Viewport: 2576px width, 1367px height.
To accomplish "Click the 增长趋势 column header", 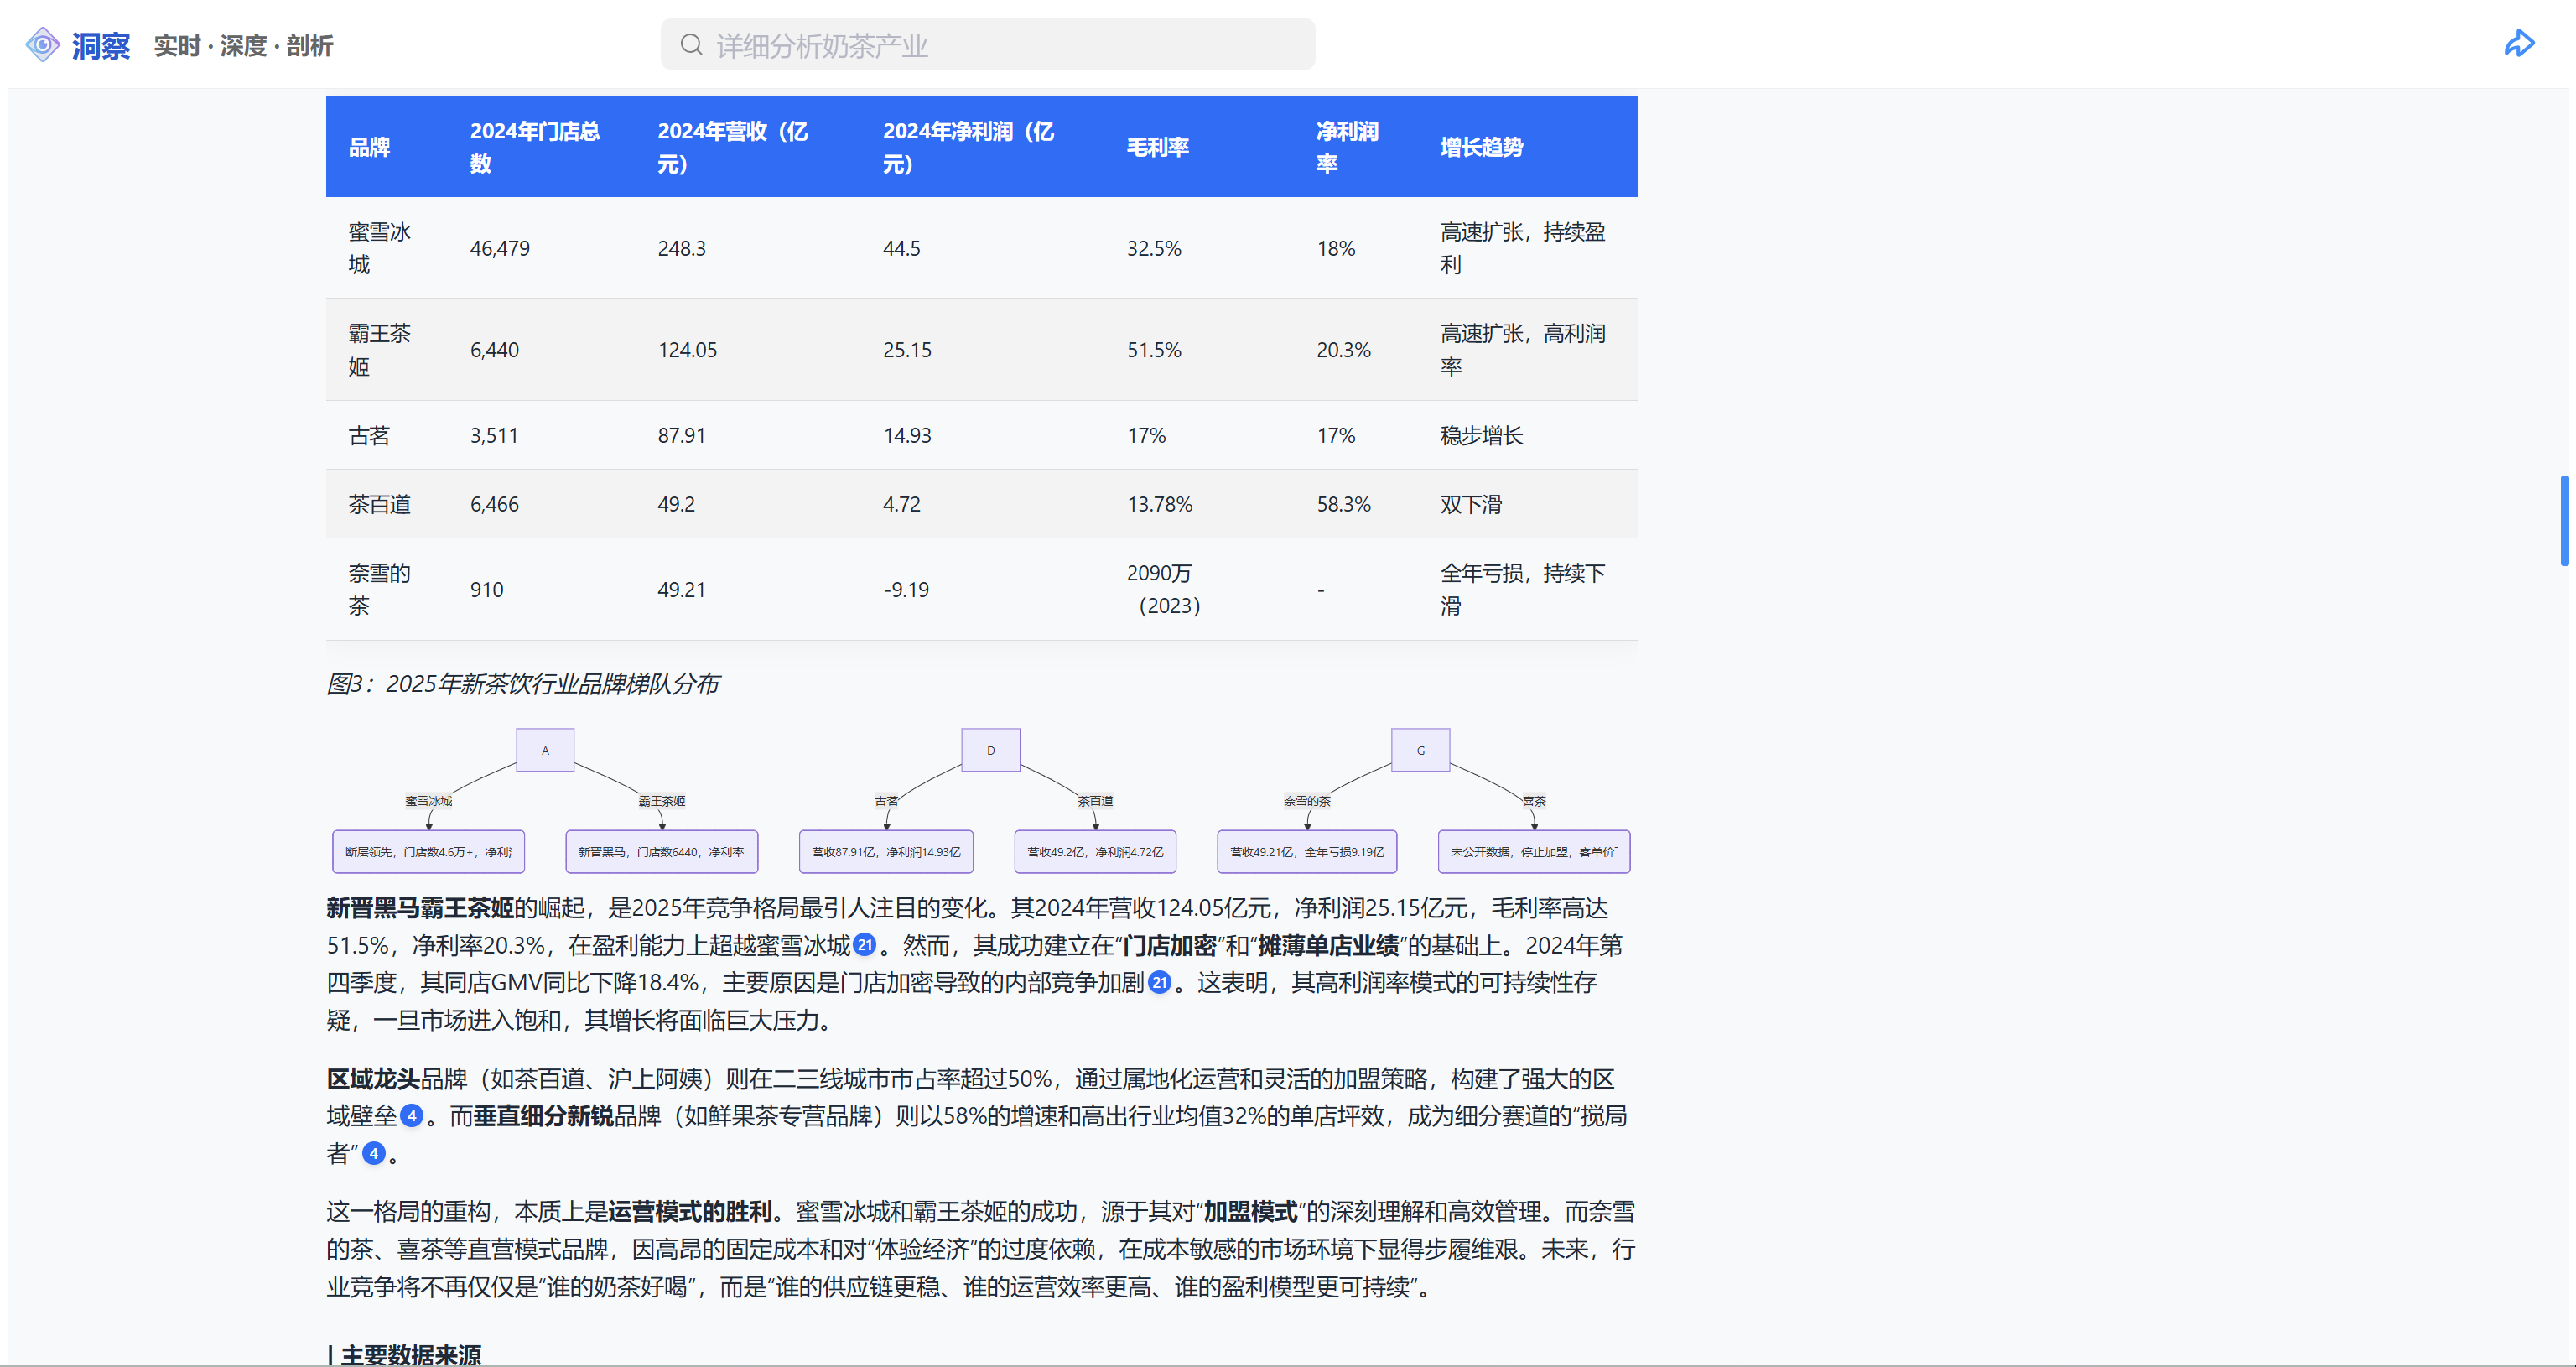I will click(1481, 148).
